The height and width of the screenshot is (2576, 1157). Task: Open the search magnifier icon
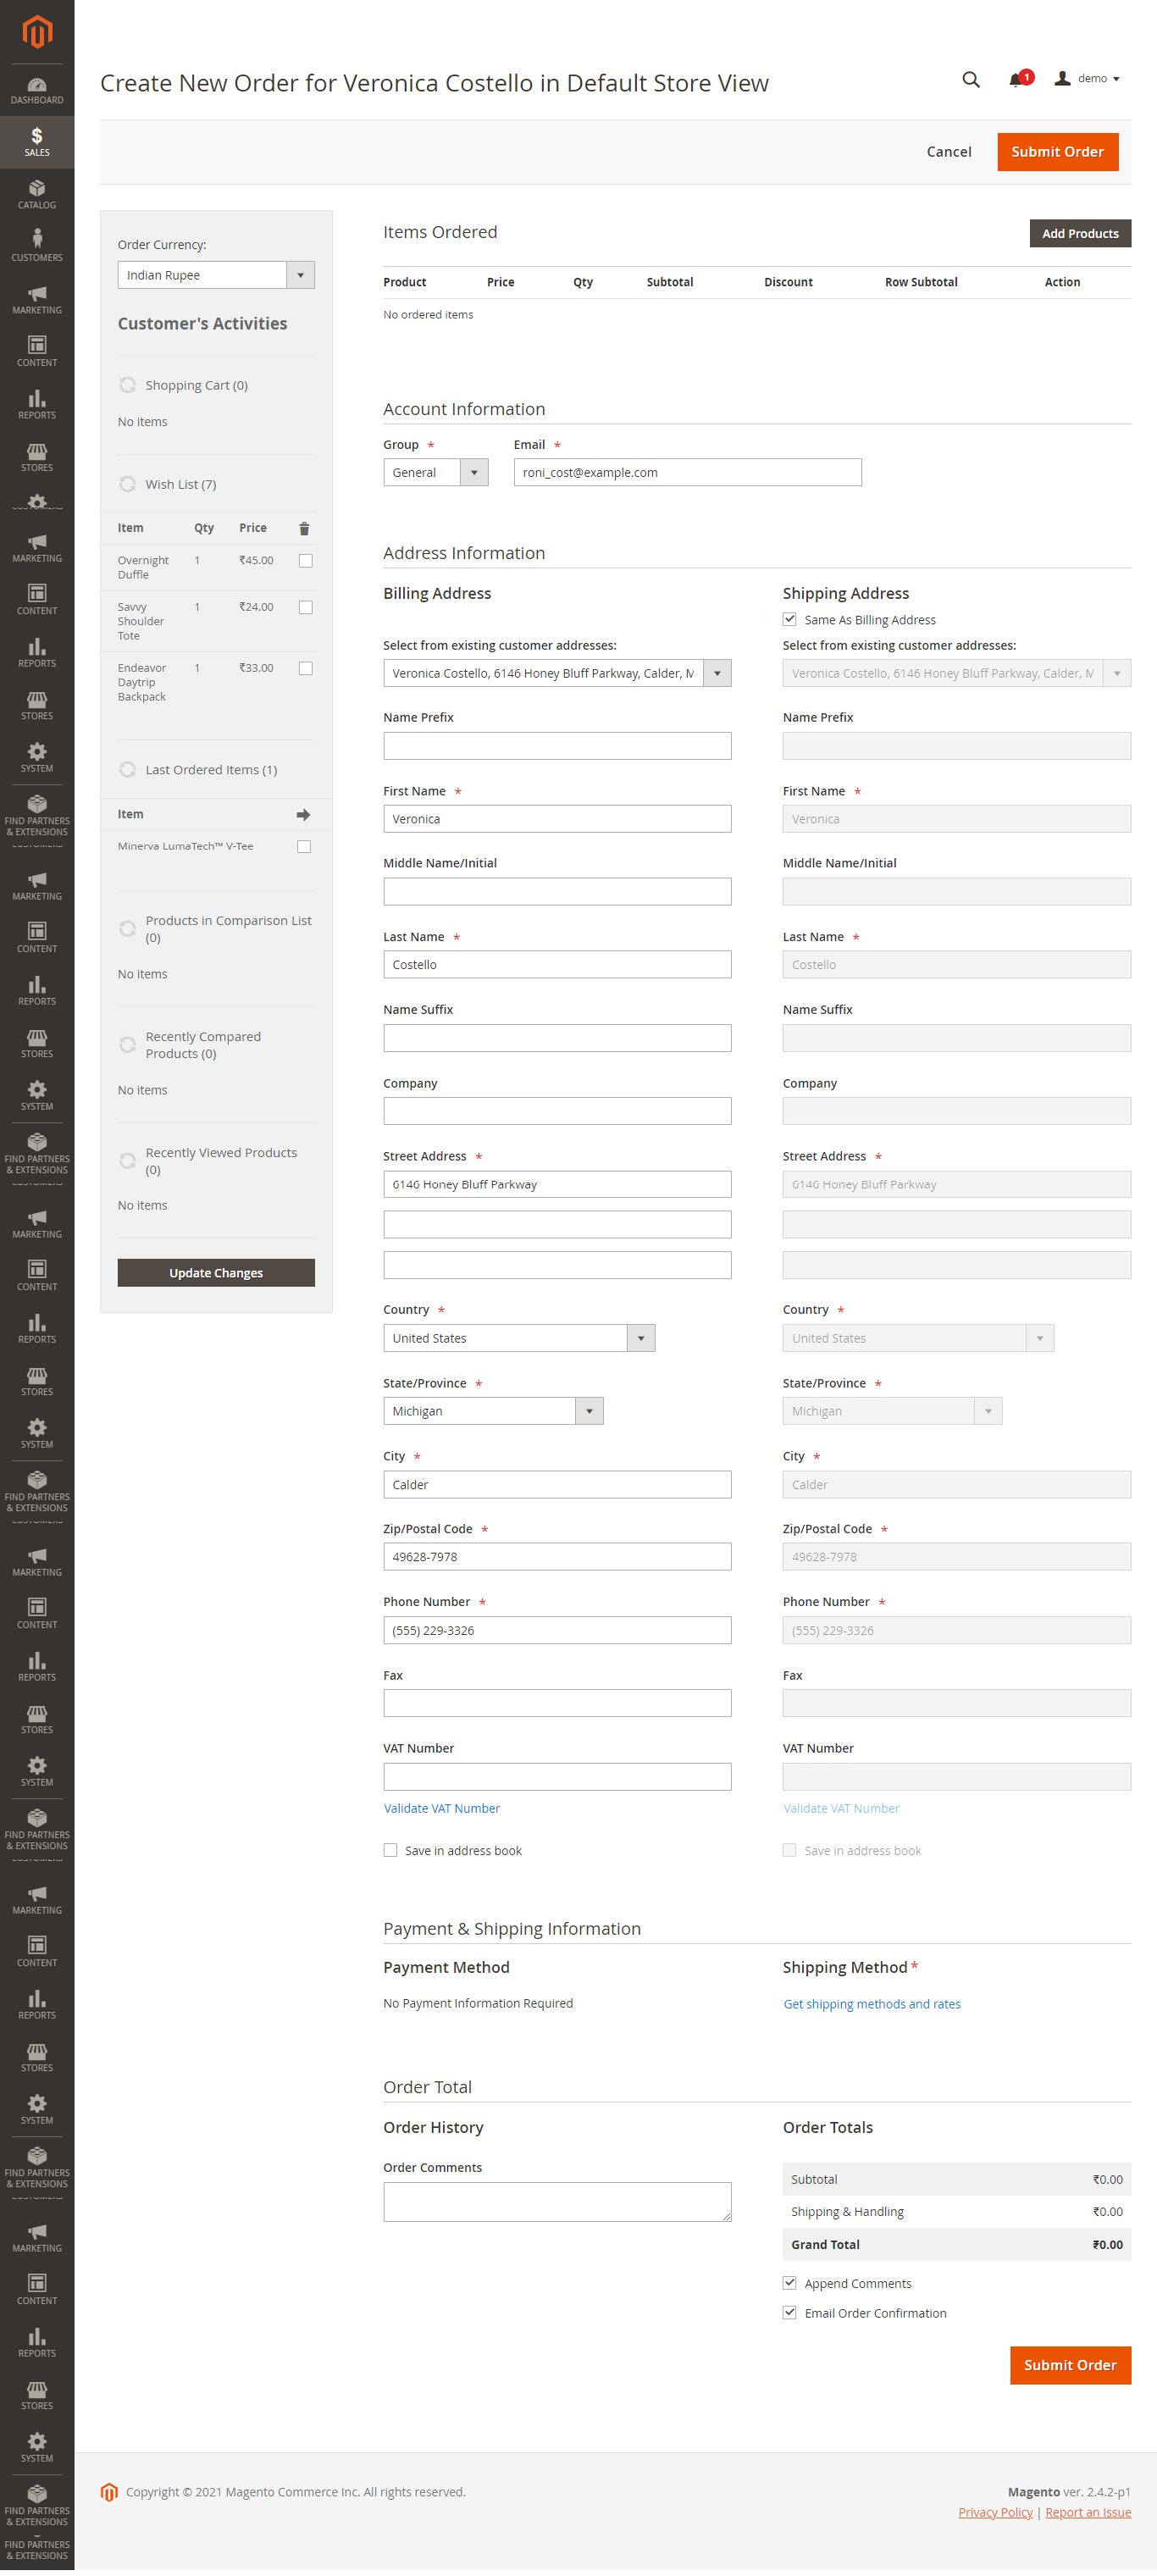(x=970, y=80)
